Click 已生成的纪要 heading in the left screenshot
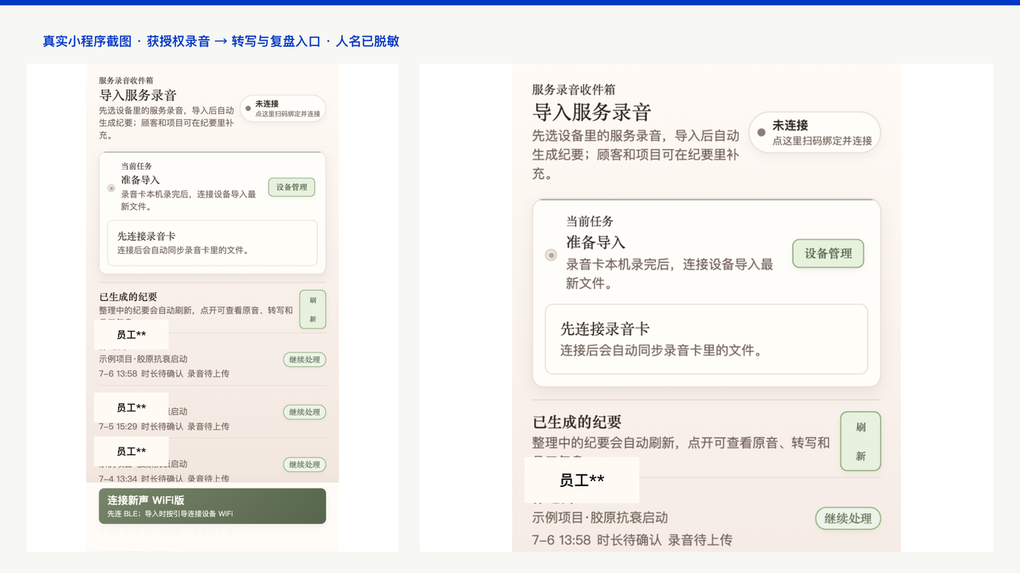This screenshot has height=573, width=1020. coord(128,297)
